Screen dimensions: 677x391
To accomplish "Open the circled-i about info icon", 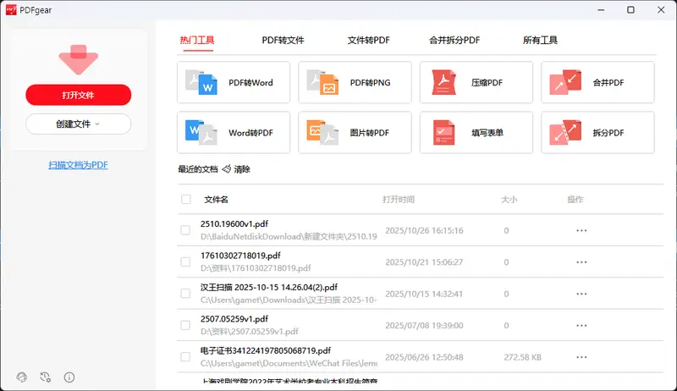I will tap(69, 377).
